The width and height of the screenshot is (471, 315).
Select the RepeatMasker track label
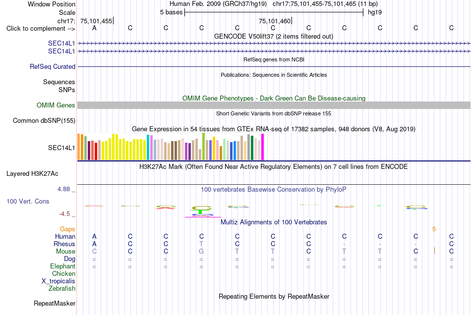point(55,303)
